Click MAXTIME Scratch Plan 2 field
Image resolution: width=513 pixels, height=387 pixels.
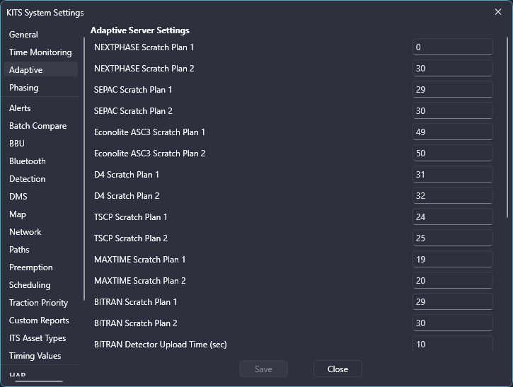click(x=452, y=280)
